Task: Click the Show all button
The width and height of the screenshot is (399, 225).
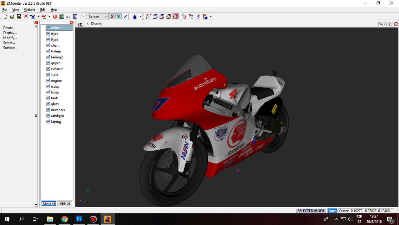Action: pos(49,204)
